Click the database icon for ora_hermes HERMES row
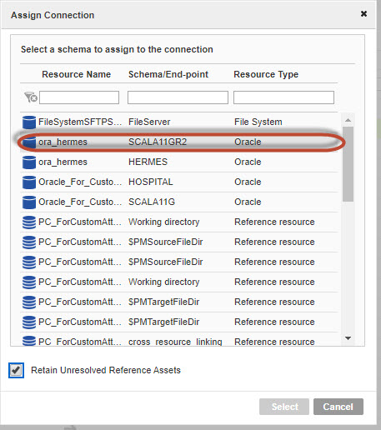Viewport: 381px width, 430px height. point(29,162)
